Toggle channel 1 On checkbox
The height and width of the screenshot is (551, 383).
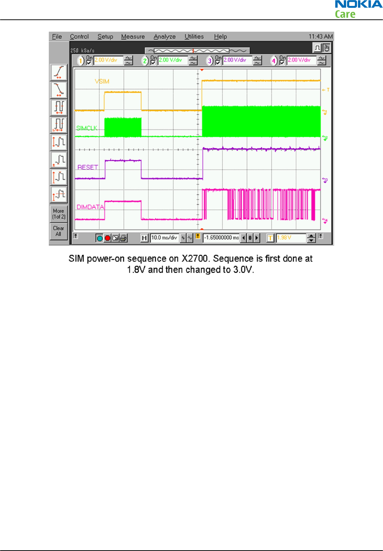89,63
